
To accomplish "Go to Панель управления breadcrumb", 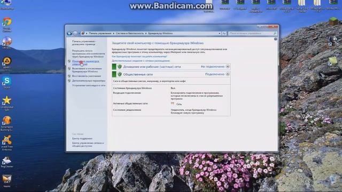I will 100,33.
